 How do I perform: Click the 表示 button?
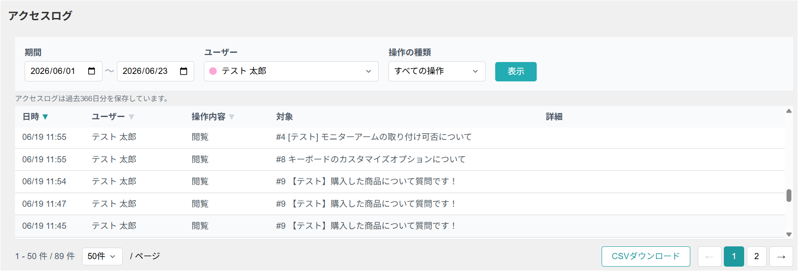click(x=516, y=72)
